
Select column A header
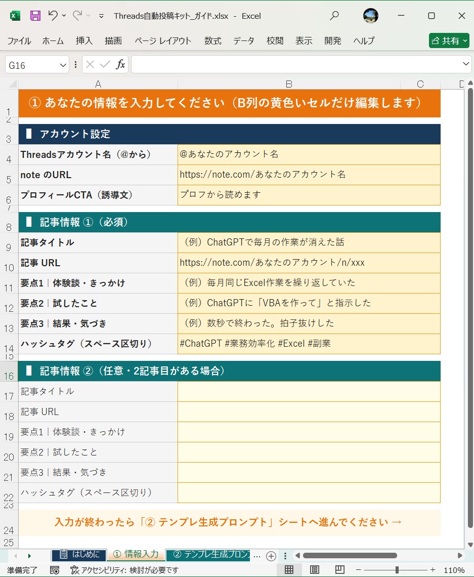click(x=98, y=84)
